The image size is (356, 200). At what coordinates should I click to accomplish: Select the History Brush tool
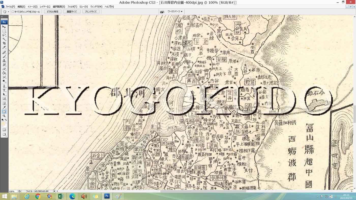pos(4,65)
